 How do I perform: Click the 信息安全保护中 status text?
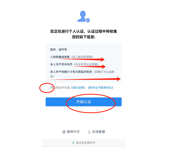coord(86,143)
